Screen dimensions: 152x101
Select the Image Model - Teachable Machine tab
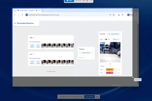coord(27,10)
